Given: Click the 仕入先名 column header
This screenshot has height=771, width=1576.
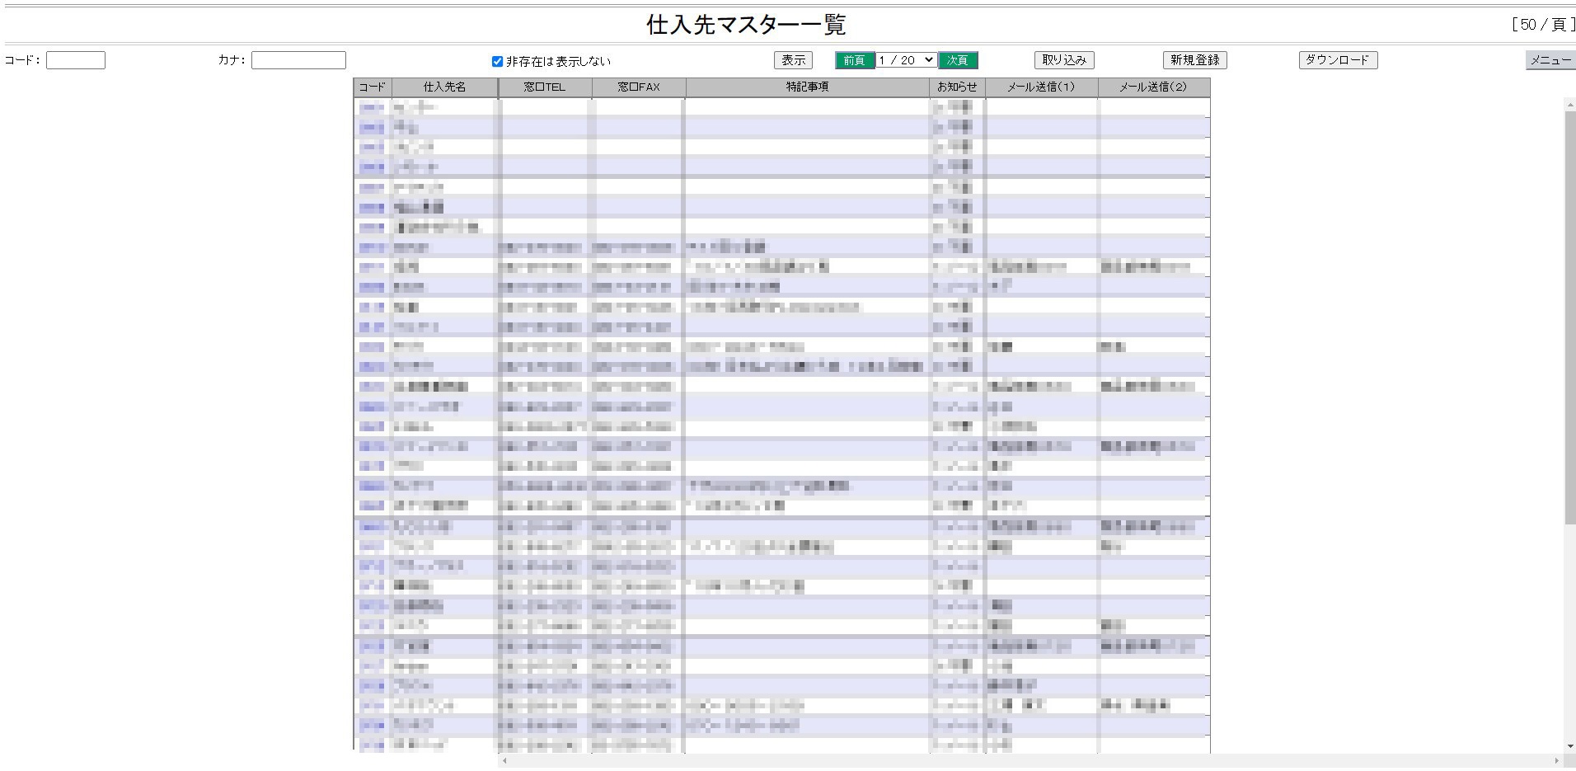Looking at the screenshot, I should 445,87.
